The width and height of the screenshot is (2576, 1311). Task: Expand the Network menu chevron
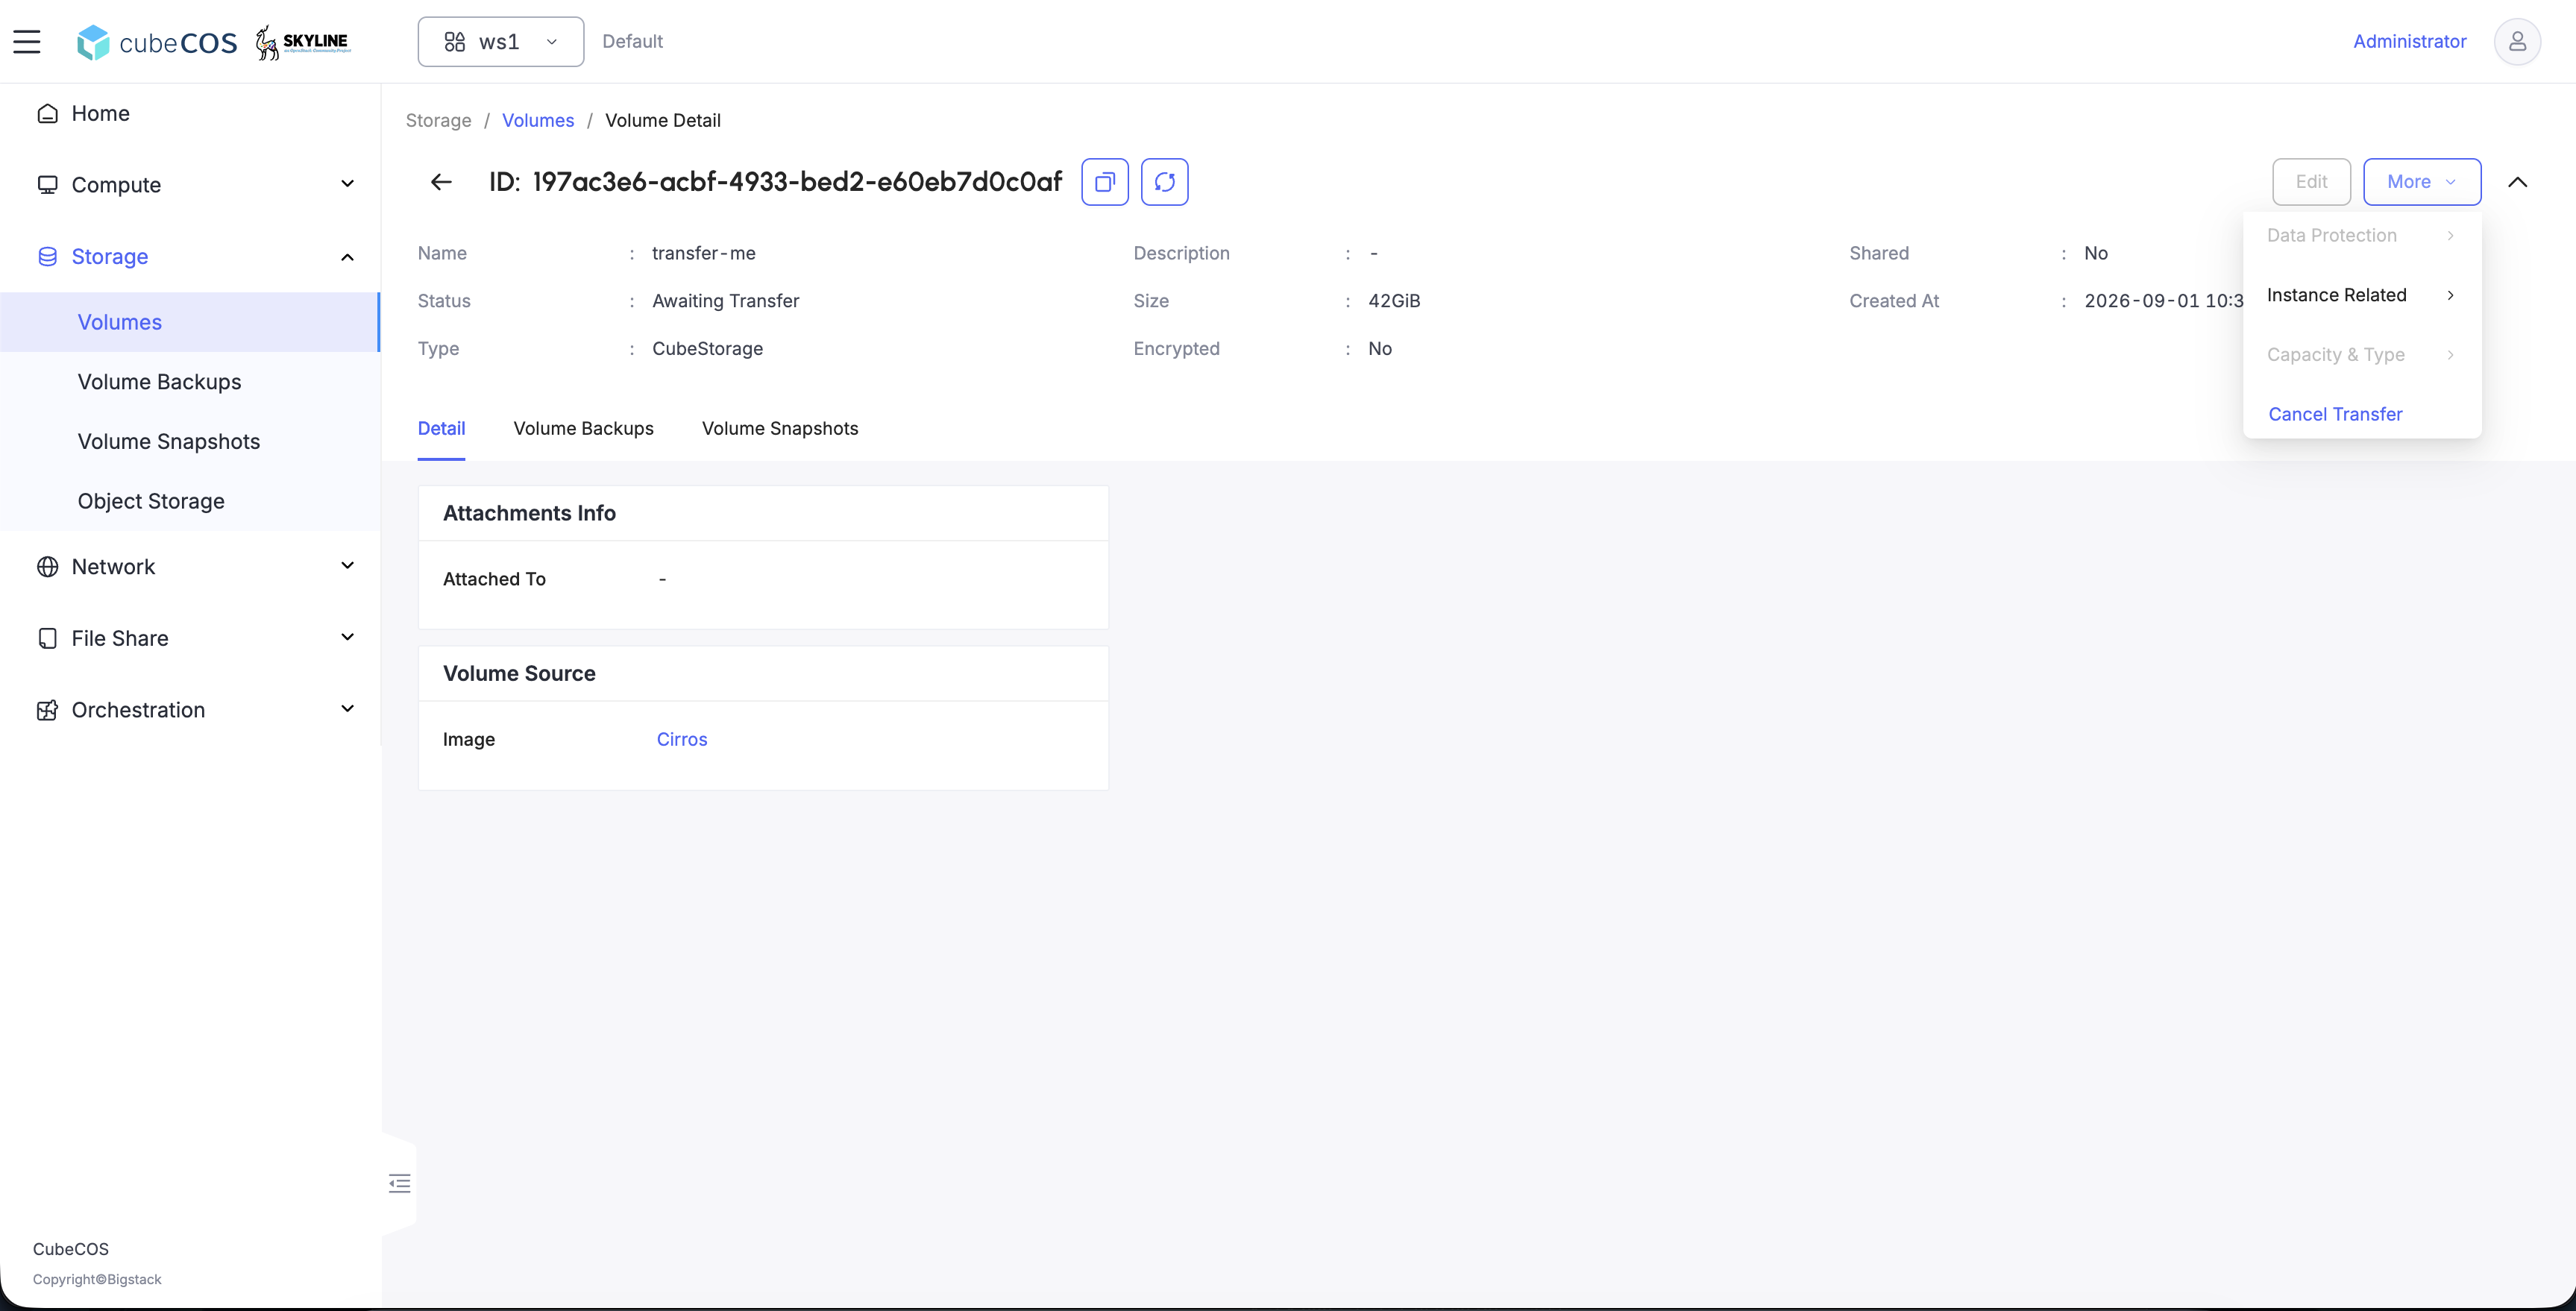[347, 566]
